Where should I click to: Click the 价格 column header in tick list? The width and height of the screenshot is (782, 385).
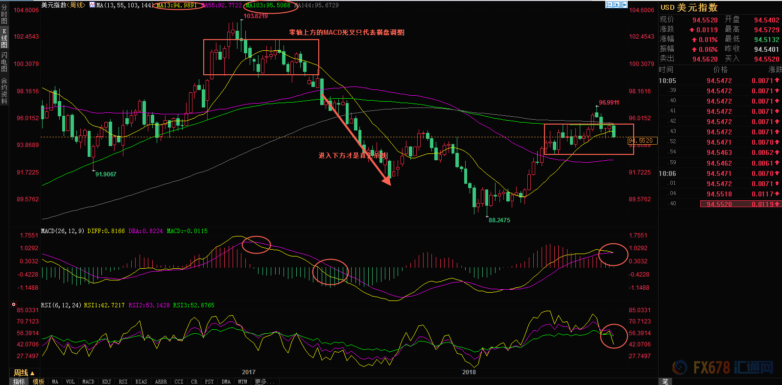pos(721,70)
